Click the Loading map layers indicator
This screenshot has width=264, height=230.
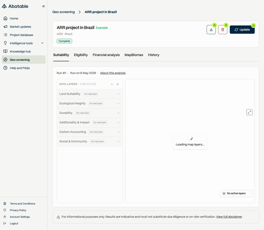pyautogui.click(x=190, y=141)
